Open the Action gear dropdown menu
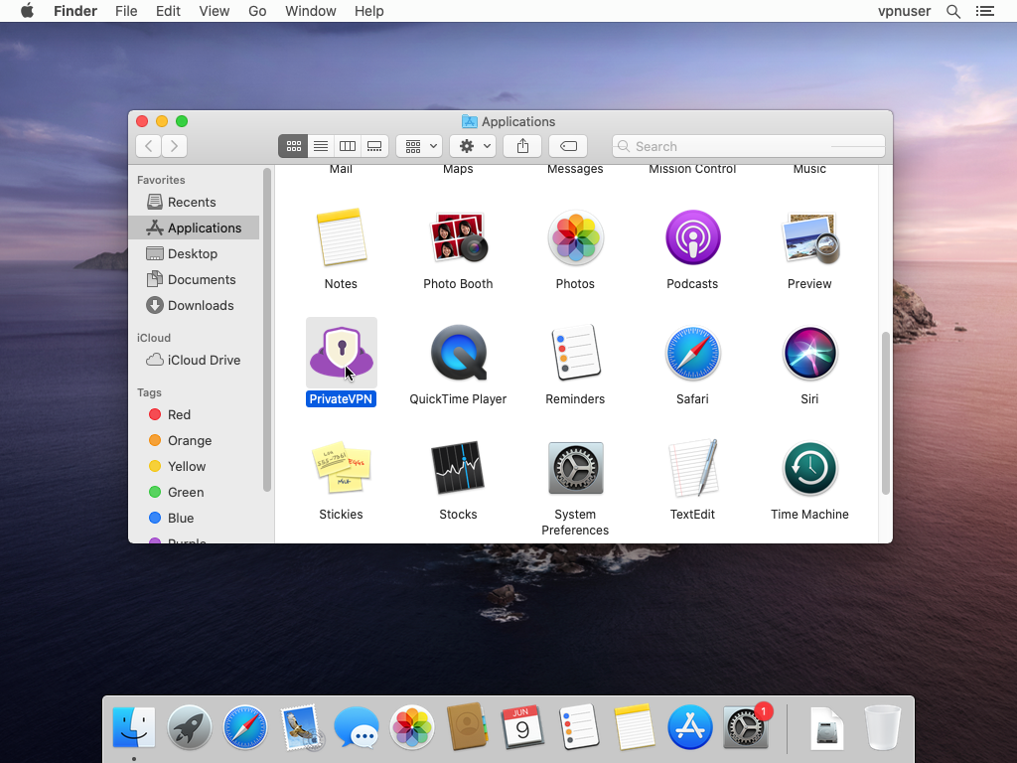The image size is (1017, 763). pyautogui.click(x=473, y=146)
